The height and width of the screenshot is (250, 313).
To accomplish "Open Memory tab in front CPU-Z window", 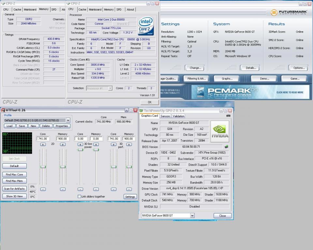I will pos(109,9).
